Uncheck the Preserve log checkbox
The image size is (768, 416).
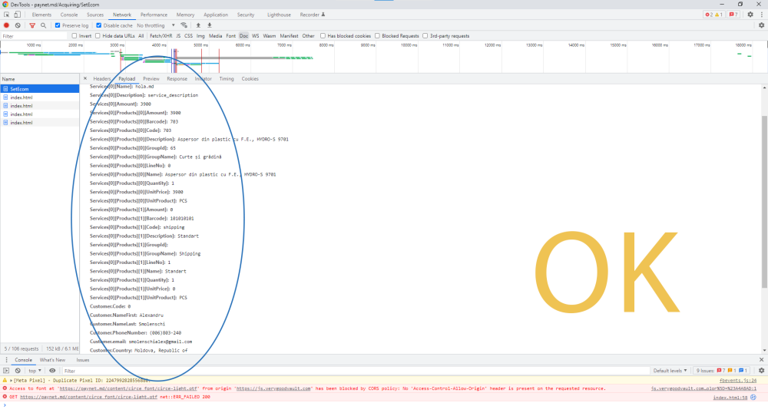(58, 25)
